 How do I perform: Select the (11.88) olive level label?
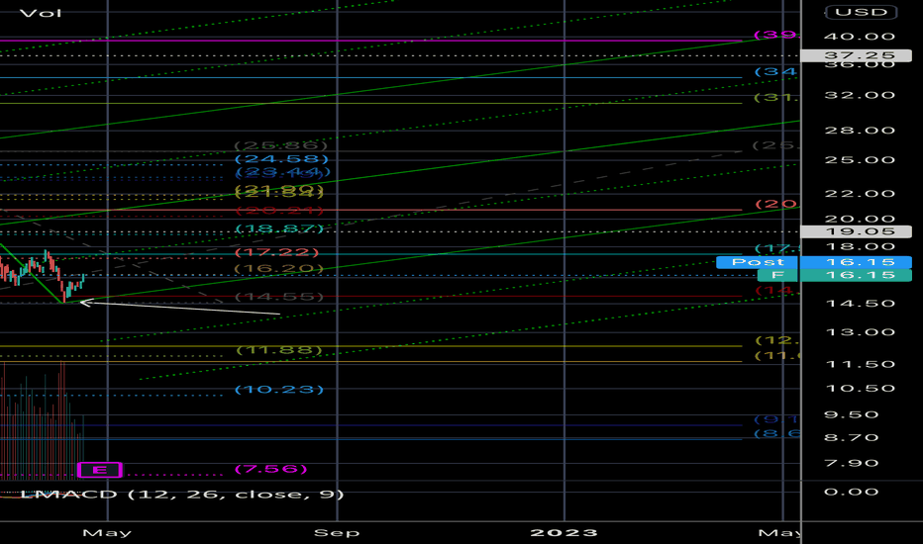tap(279, 350)
